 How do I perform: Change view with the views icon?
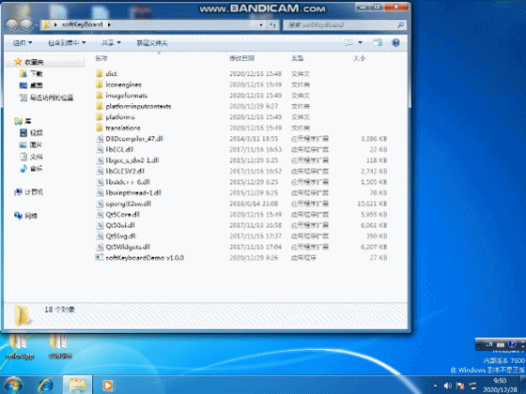point(349,42)
